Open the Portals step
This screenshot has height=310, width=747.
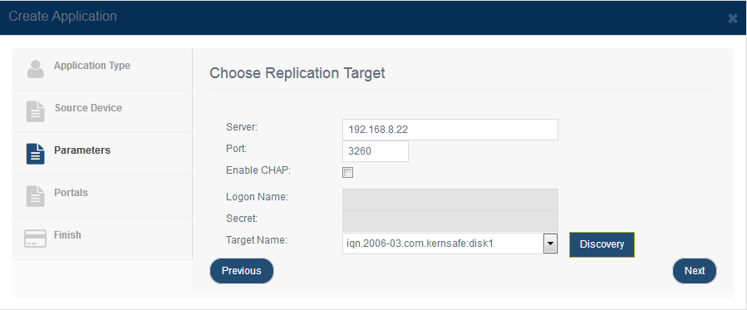click(71, 192)
